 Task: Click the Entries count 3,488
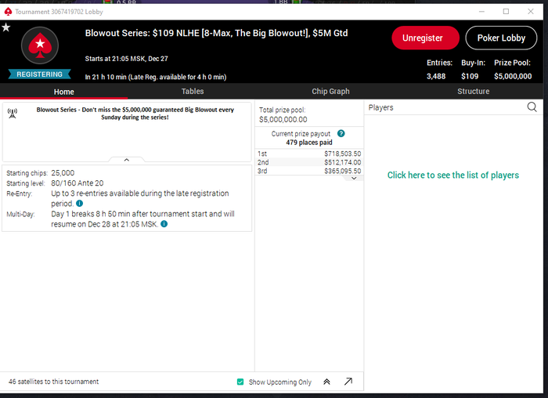(x=436, y=76)
